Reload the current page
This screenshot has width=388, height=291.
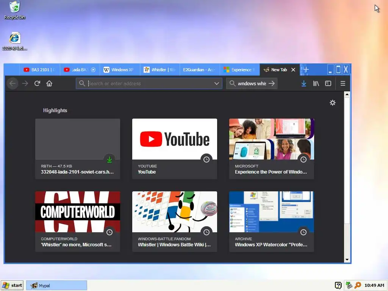37,84
